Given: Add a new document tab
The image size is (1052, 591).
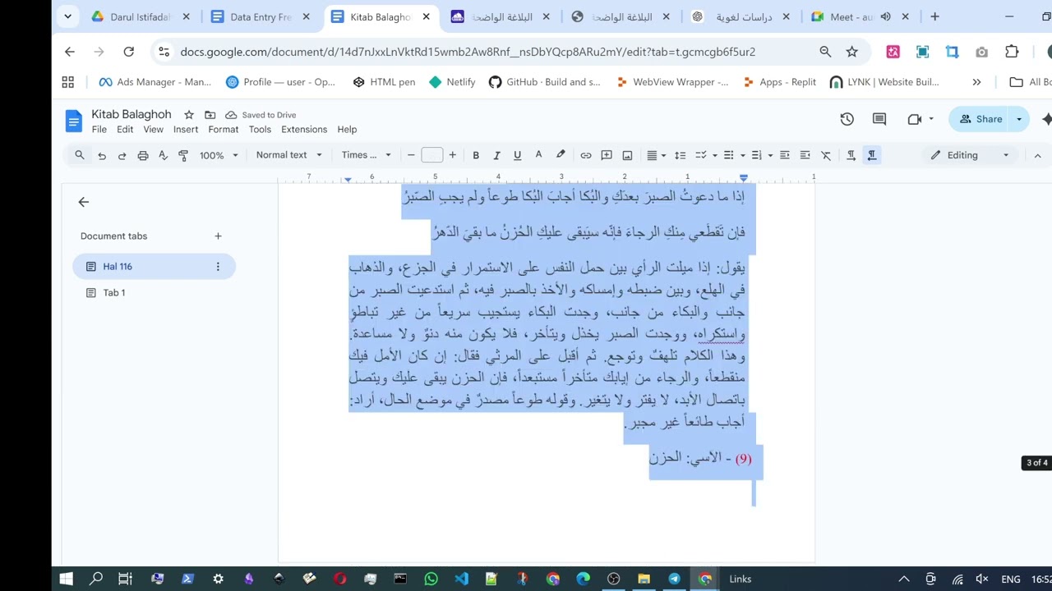Looking at the screenshot, I should point(218,236).
